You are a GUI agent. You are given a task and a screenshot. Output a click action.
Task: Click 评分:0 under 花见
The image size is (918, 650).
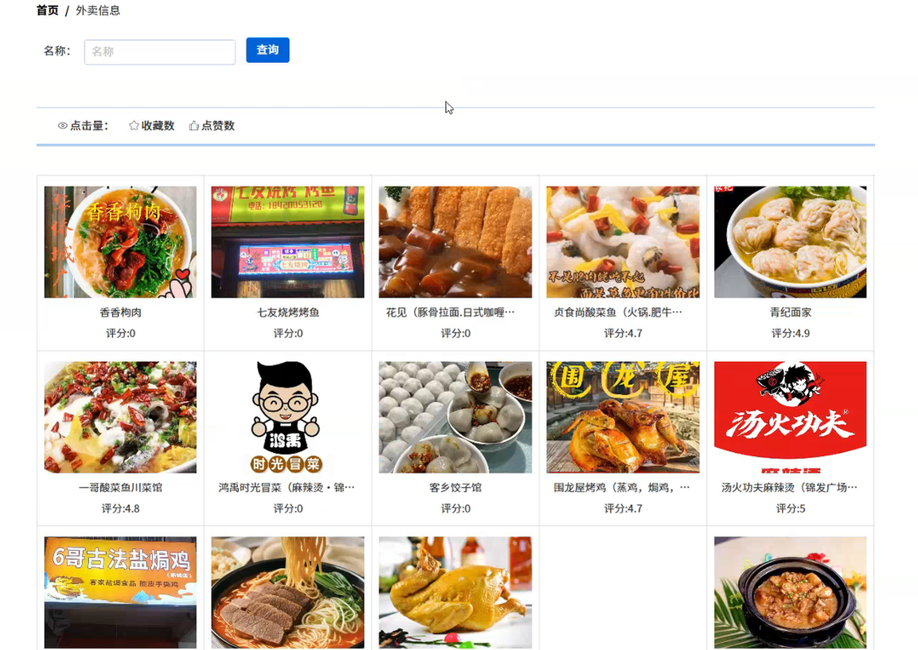click(455, 333)
